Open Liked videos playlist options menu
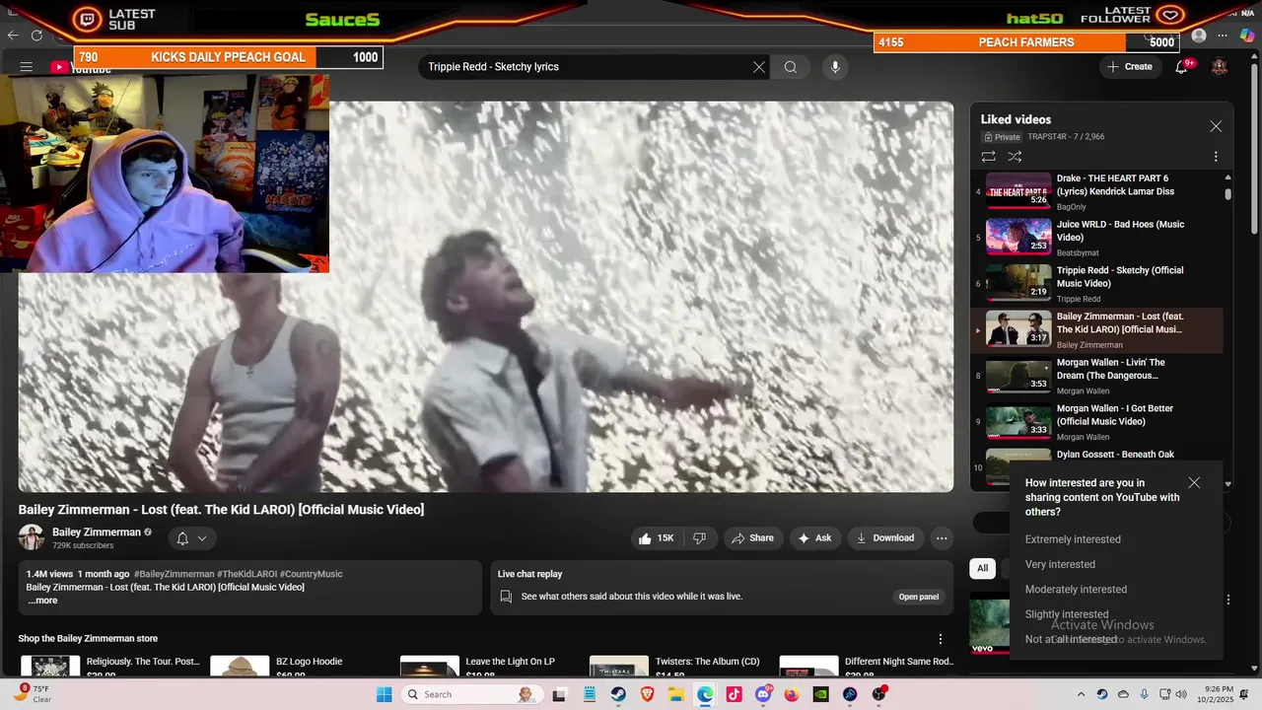The image size is (1262, 710). (x=1216, y=157)
